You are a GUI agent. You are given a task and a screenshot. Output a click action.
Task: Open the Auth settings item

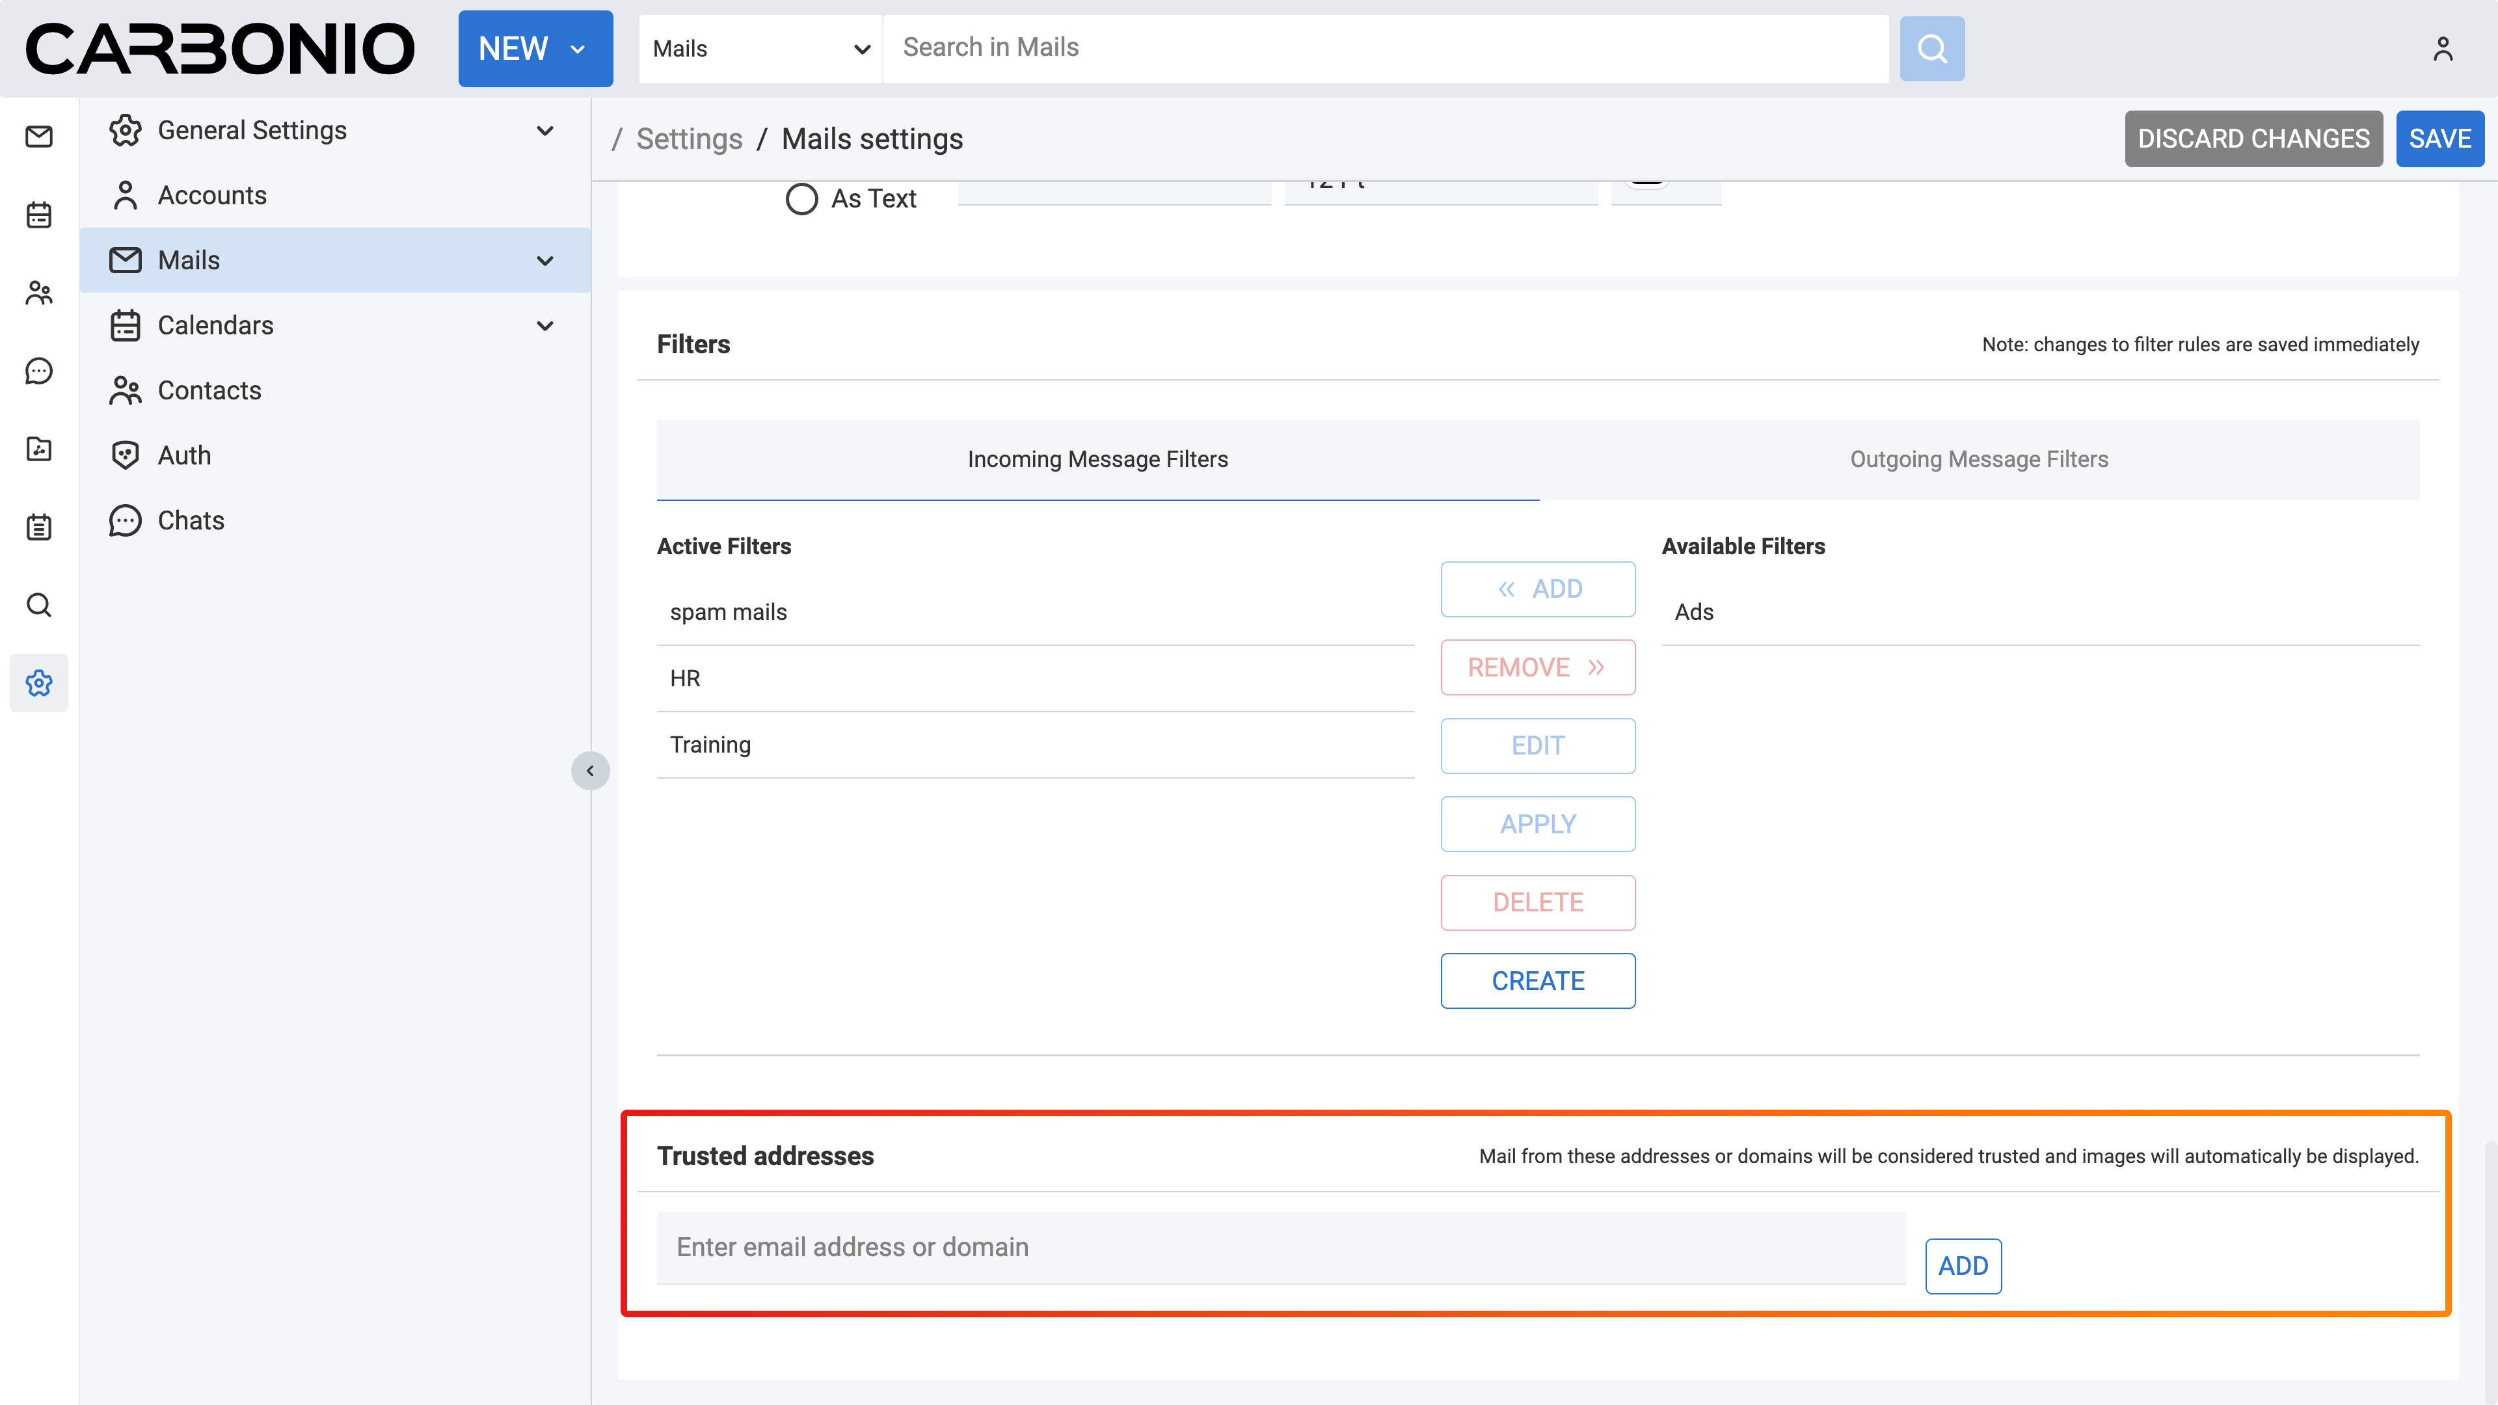tap(184, 456)
